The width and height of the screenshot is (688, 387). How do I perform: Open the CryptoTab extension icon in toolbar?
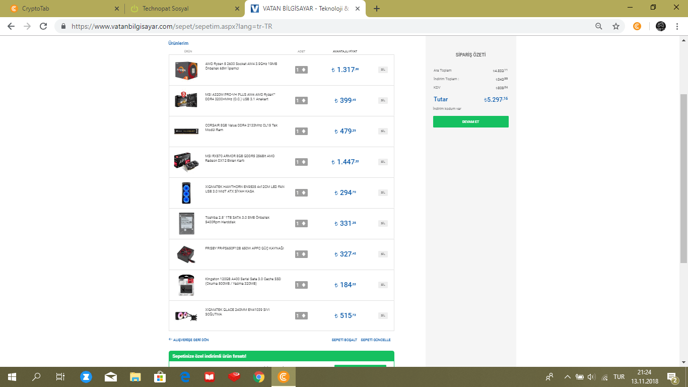pos(637,26)
